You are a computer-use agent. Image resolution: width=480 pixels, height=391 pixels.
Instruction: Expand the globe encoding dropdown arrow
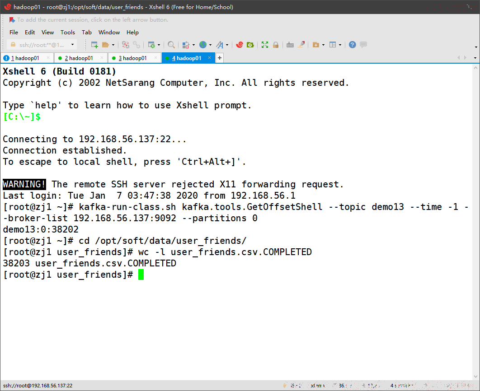[x=210, y=45]
